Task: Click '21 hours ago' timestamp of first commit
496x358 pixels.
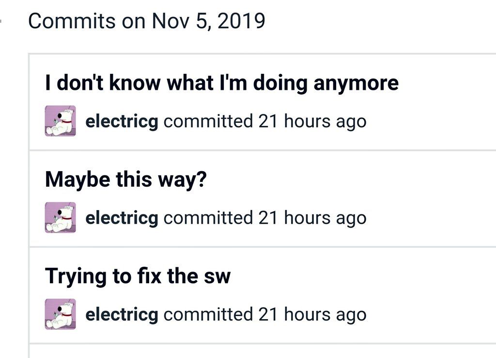Action: [312, 121]
